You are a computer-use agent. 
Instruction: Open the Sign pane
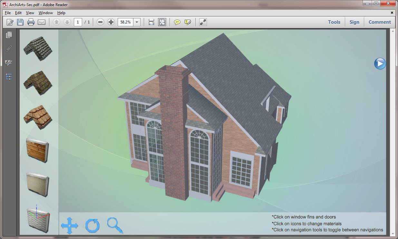point(354,22)
